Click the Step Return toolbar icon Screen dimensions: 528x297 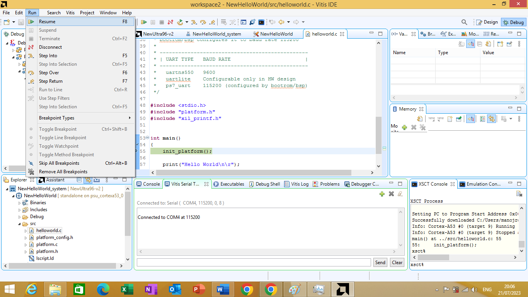coord(212,22)
